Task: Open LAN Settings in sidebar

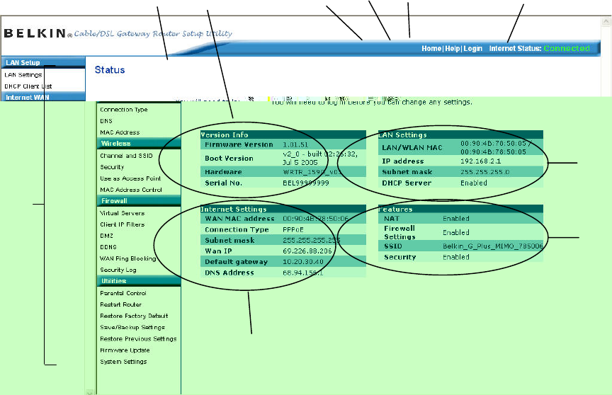Action: (23, 75)
